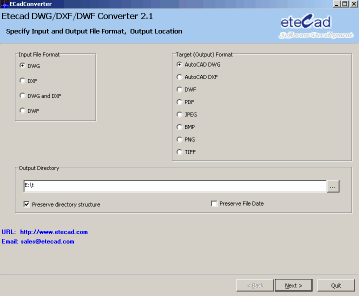Select DWG as the input file format
The image size is (359, 296).
pyautogui.click(x=22, y=65)
